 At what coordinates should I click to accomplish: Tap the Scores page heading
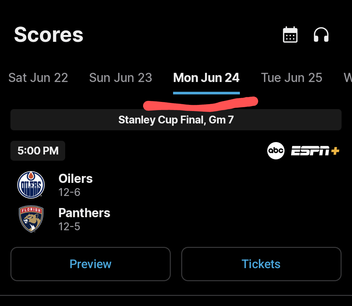[49, 35]
